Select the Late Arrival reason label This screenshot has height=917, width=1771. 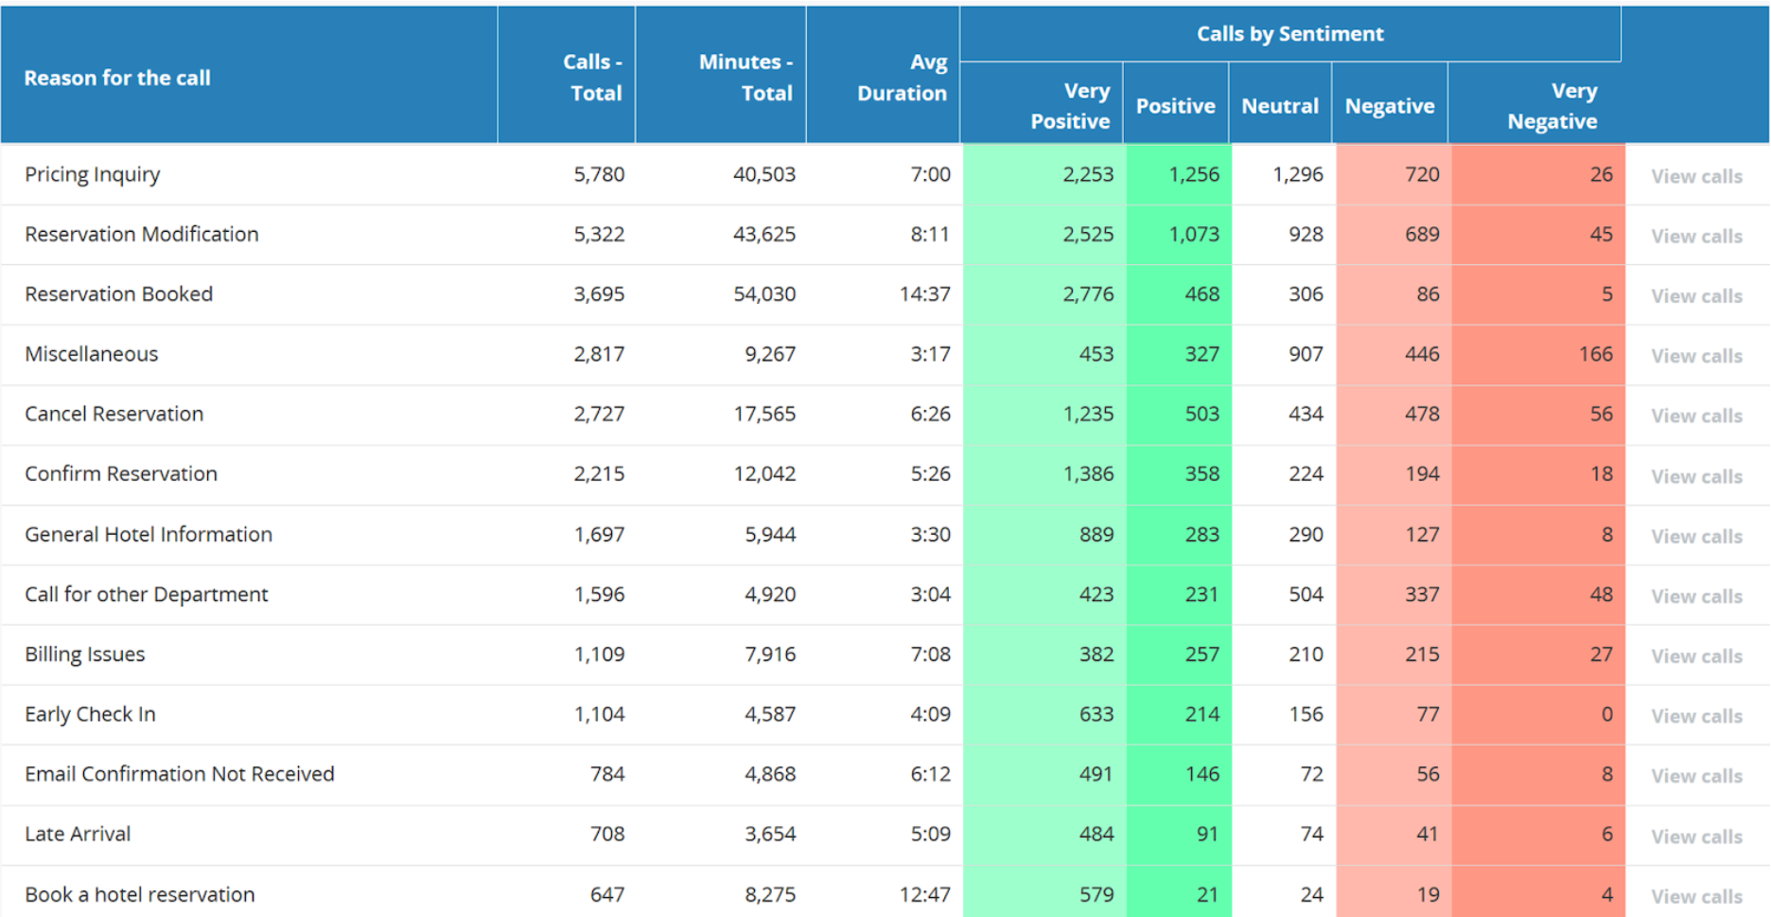click(x=78, y=834)
